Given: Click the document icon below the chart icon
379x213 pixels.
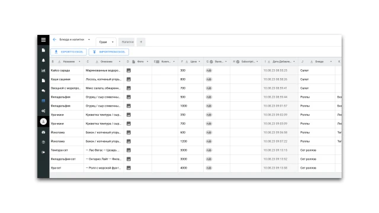Looking at the screenshot, I should point(43,80).
